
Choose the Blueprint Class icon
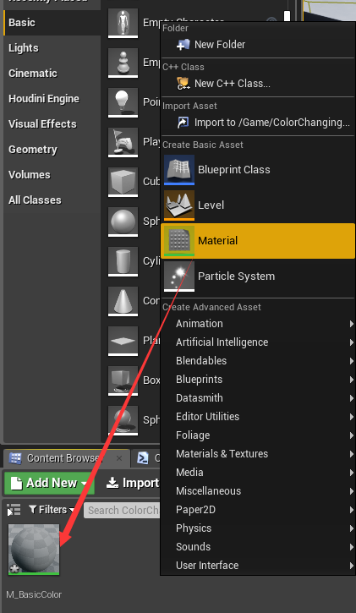click(x=179, y=170)
